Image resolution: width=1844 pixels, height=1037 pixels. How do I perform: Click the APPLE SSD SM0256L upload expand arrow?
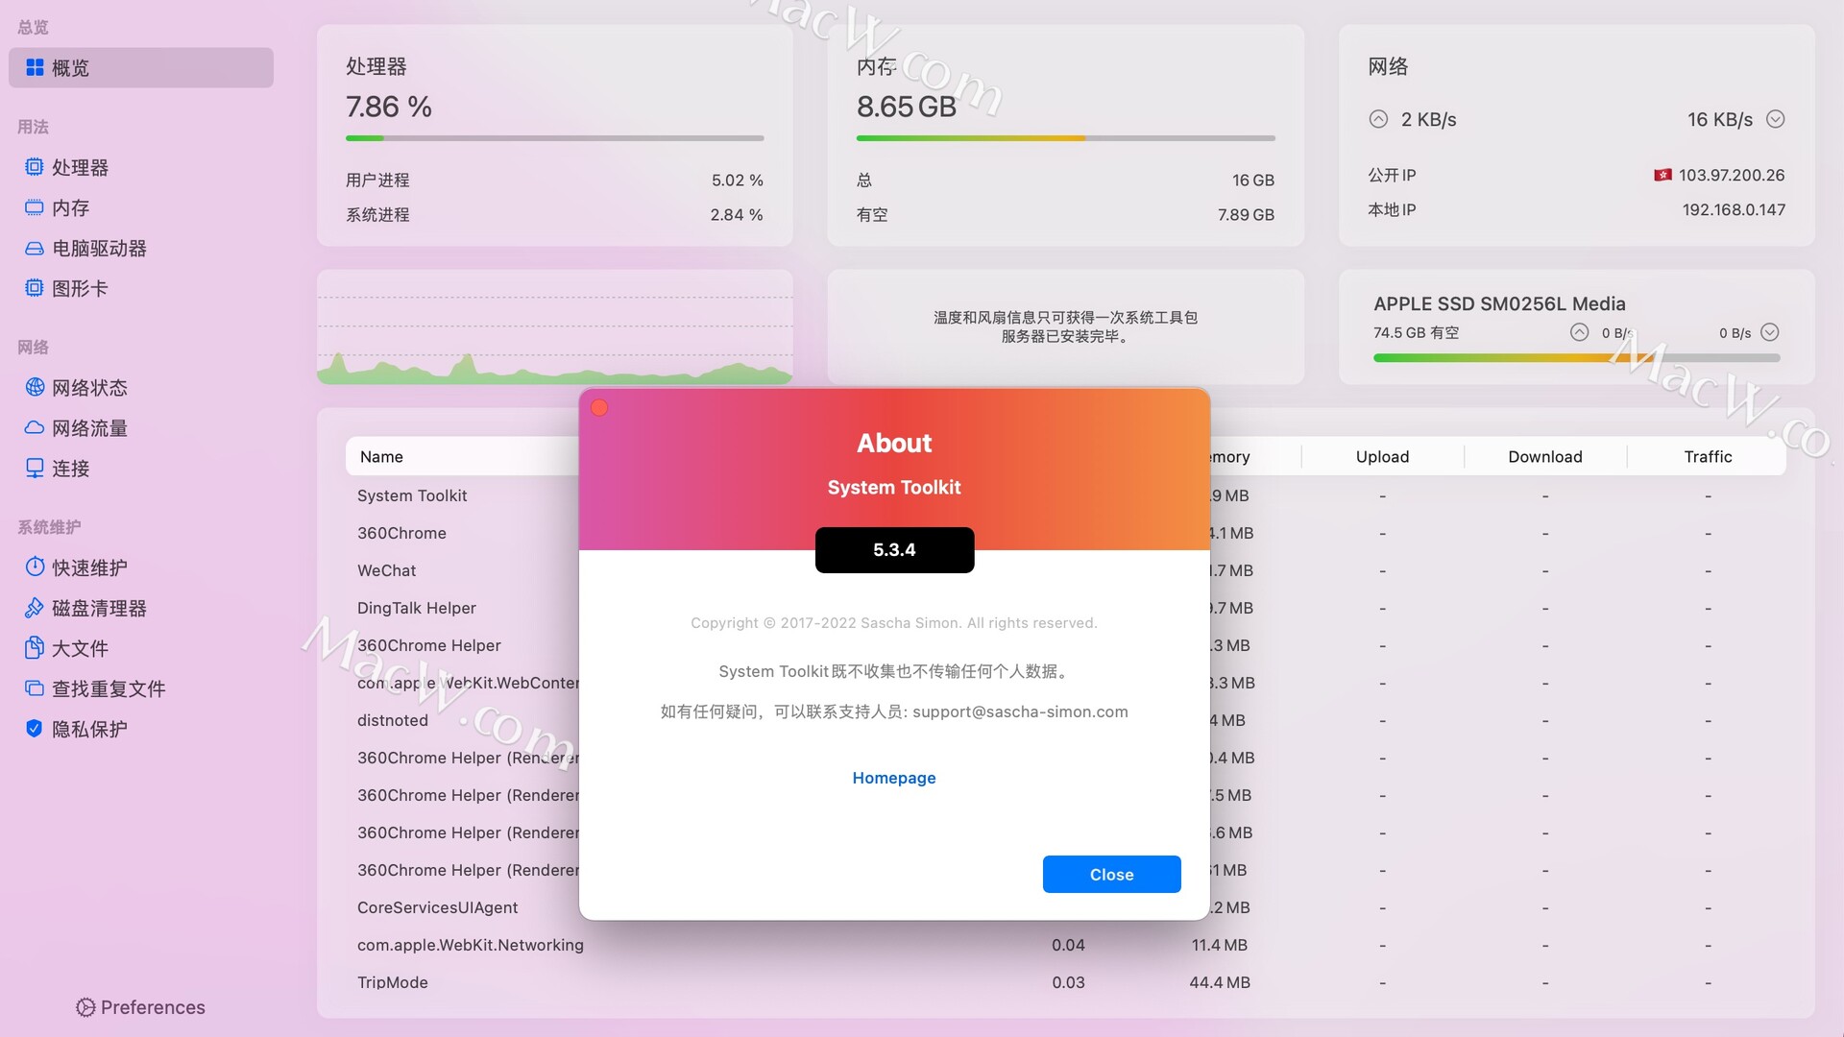[1577, 333]
